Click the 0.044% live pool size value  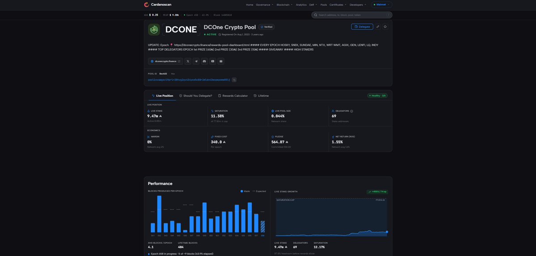[278, 116]
